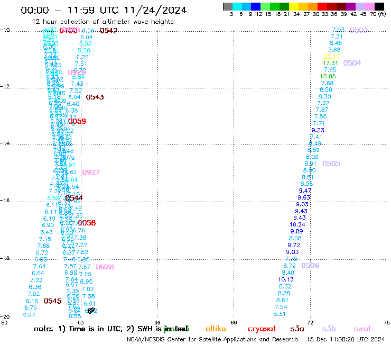391x344 pixels.
Task: Click the wave height value 9.47
Action: click(305, 191)
